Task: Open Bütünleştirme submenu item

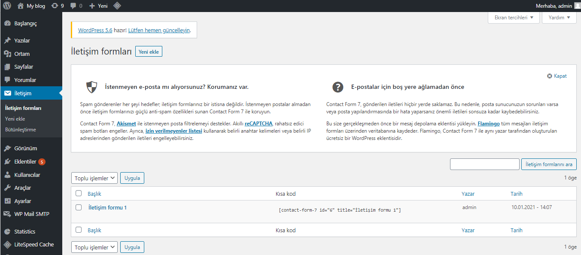Action: click(21, 130)
